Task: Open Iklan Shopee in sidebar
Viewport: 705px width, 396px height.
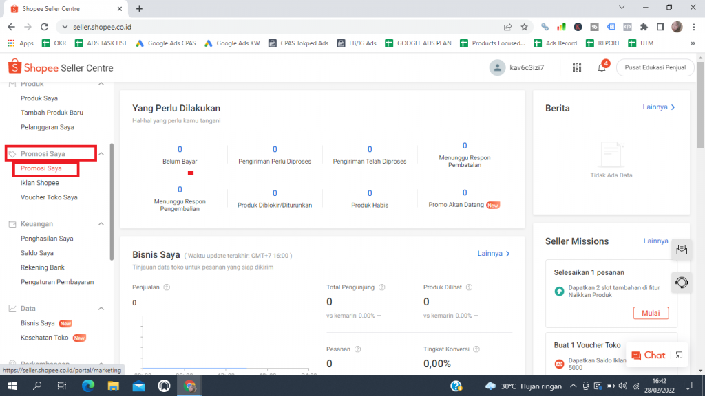Action: (40, 183)
